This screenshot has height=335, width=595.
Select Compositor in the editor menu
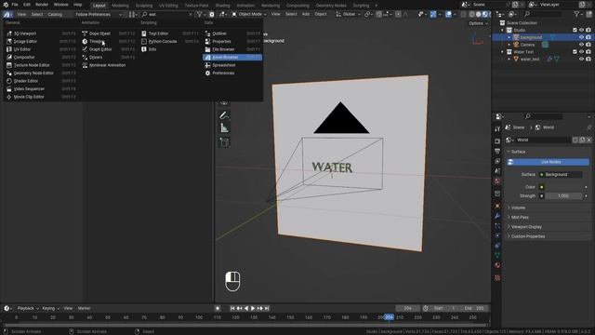tap(41, 58)
